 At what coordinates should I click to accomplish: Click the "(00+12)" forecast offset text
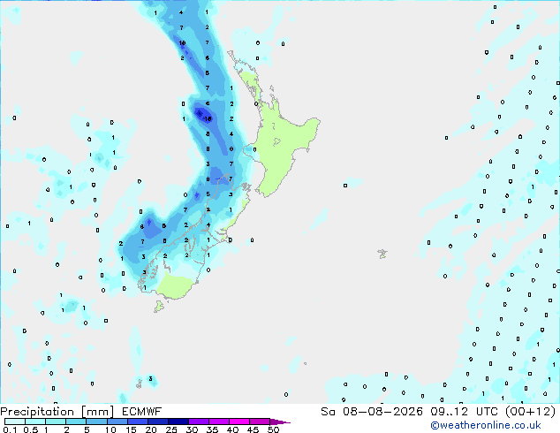point(531,412)
